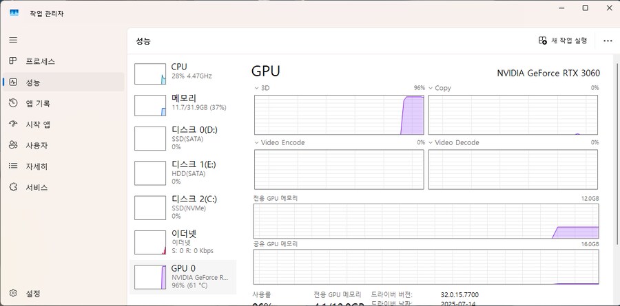
Task: Maximize the Task Manager window
Action: [x=585, y=8]
